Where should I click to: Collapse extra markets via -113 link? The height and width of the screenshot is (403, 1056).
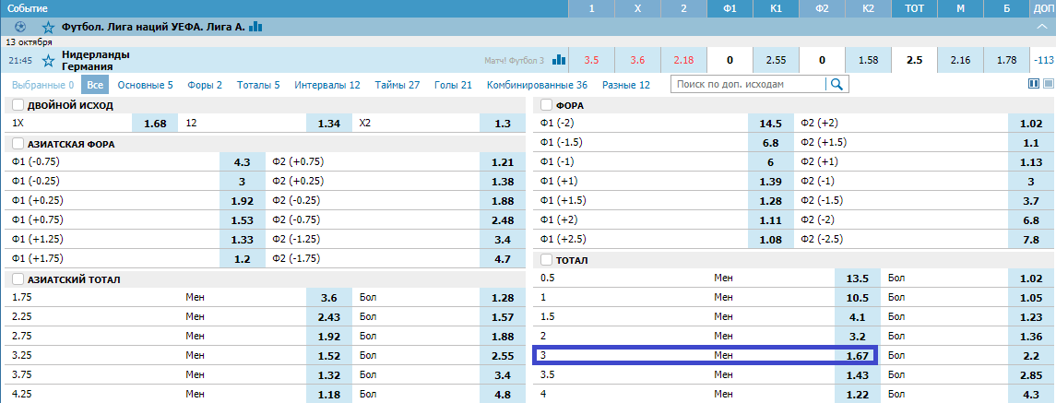[1043, 61]
